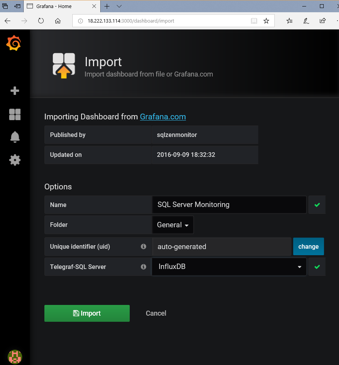
Task: Add page to favorites with star icon
Action: 266,21
